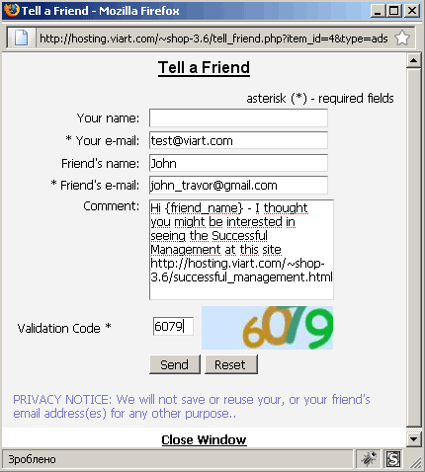Click the resize grip in the status bar corner

pos(416,462)
